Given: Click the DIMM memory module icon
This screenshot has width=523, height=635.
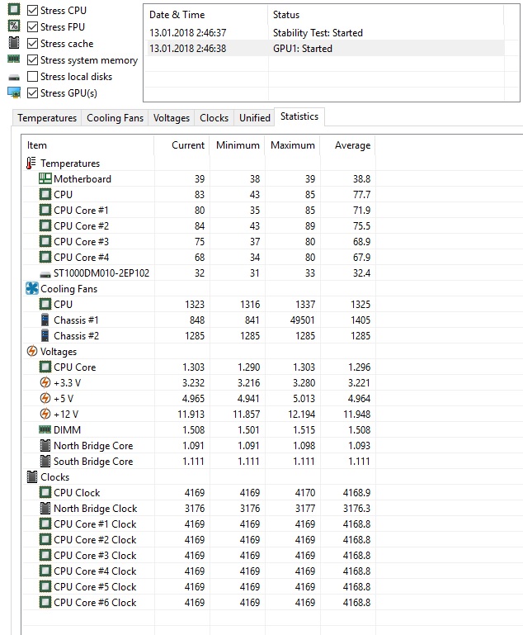Looking at the screenshot, I should (x=45, y=430).
